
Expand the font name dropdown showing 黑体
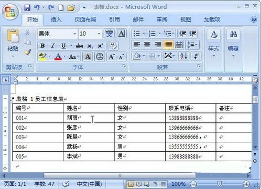pos(74,34)
